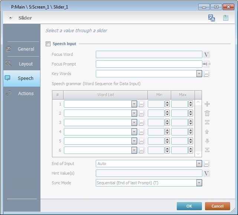
Task: Click the clipboard notes icon in header
Action: [225, 18]
